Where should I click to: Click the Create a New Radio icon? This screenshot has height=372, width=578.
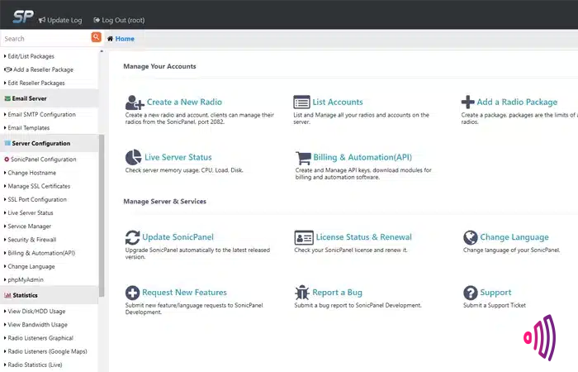click(134, 103)
